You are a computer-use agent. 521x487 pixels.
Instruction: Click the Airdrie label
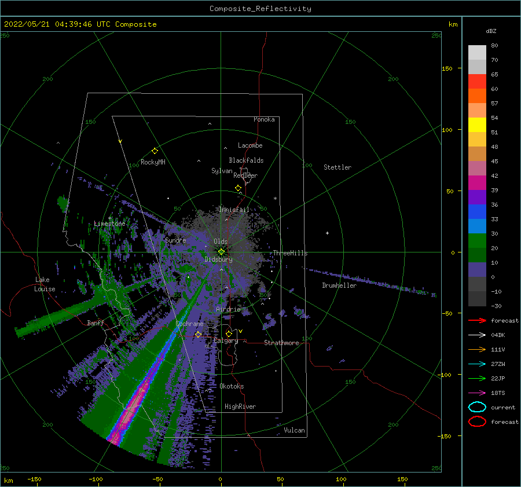click(228, 309)
